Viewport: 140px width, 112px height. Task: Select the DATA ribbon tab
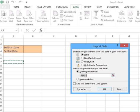76,7
